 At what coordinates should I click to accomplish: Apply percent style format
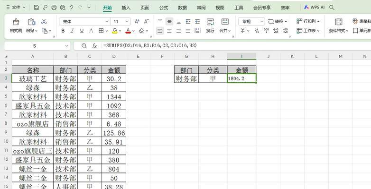pos(257,31)
